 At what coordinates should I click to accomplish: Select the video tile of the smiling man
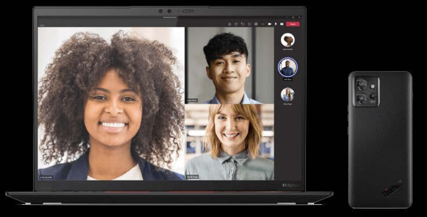tap(229, 65)
